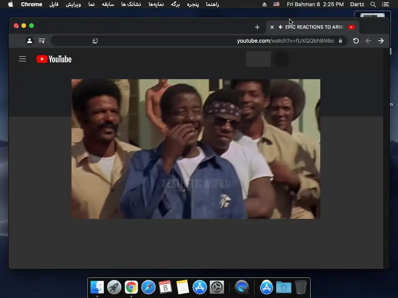The height and width of the screenshot is (298, 398).
Task: Open Launchpad rocket in the Dock
Action: (114, 288)
